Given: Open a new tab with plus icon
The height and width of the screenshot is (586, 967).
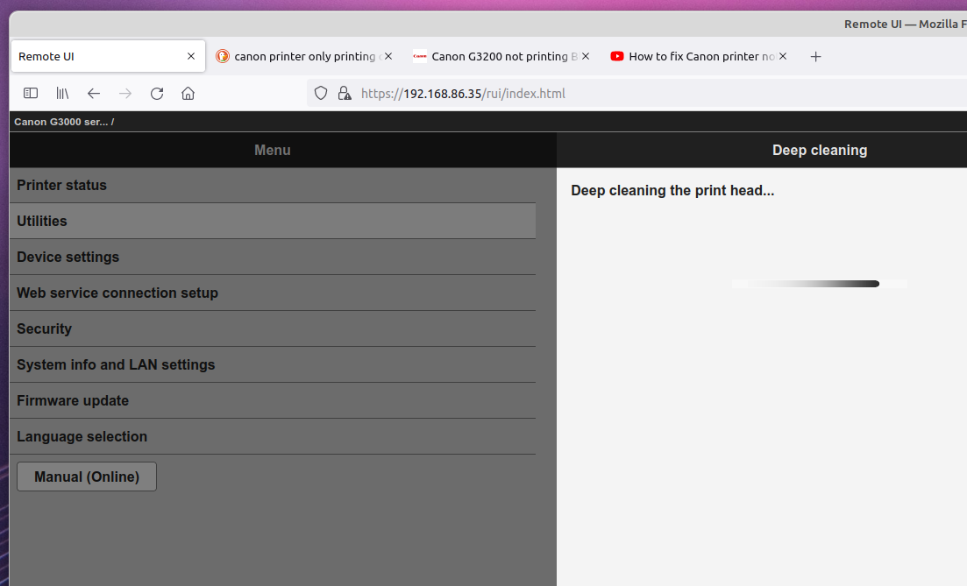Looking at the screenshot, I should click(x=815, y=56).
